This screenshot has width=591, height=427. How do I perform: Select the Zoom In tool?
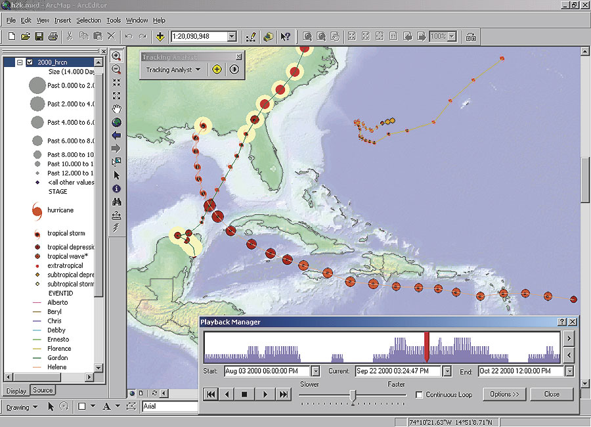coord(116,56)
